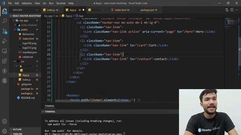
Task: Open the Help menu
Action: [71, 3]
